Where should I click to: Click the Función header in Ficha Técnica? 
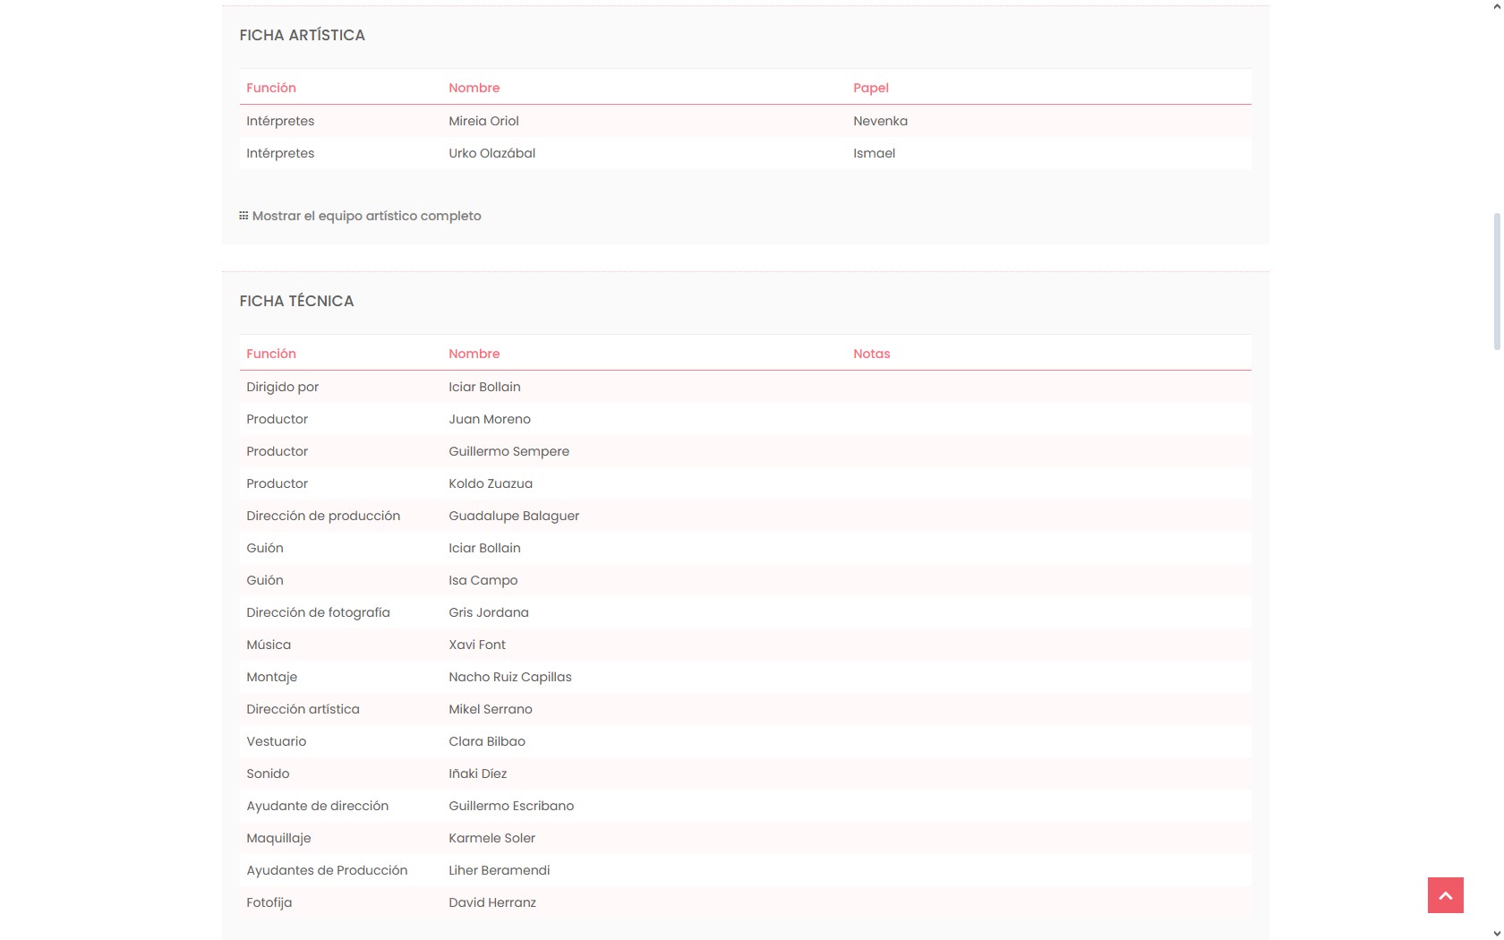pyautogui.click(x=270, y=354)
